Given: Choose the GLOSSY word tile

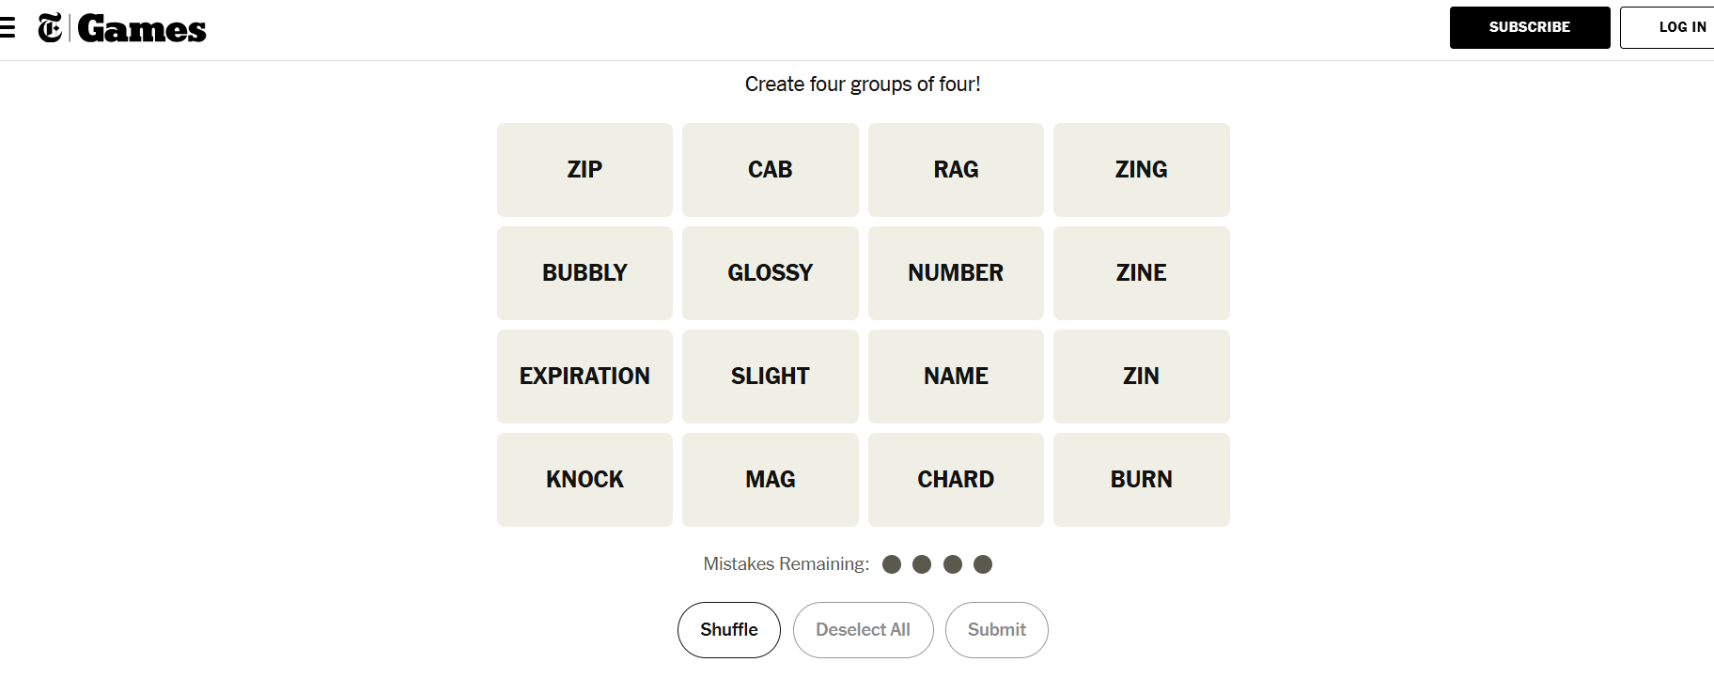Looking at the screenshot, I should (x=770, y=273).
